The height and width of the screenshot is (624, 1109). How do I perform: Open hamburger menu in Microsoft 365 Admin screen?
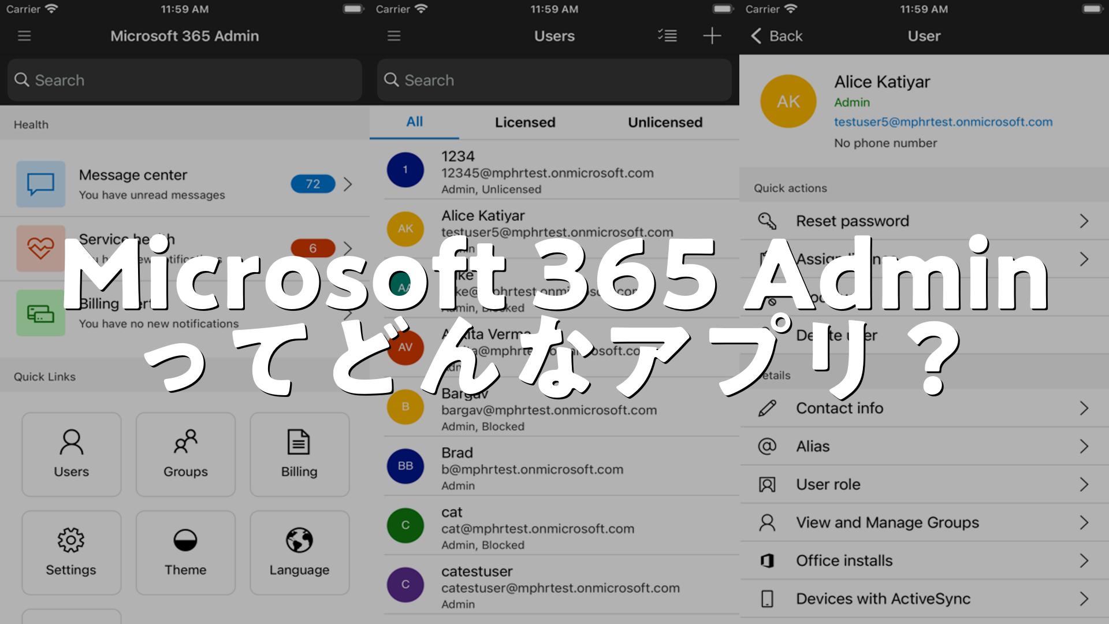click(24, 36)
